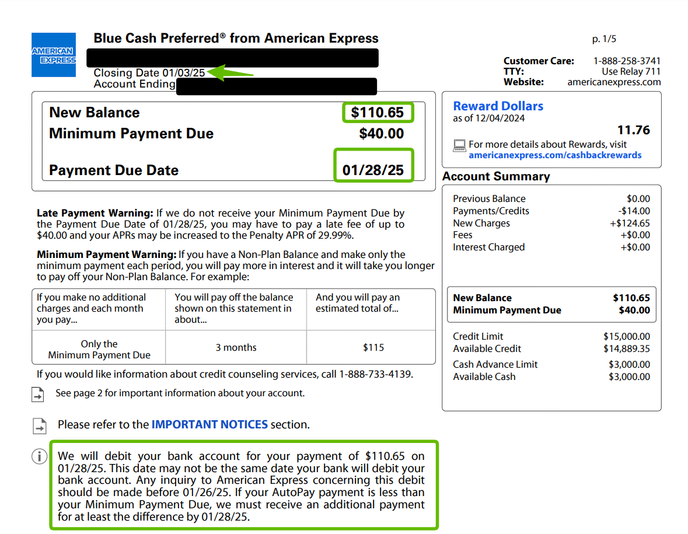Image resolution: width=688 pixels, height=534 pixels.
Task: Click the New Charges value +$124.65
Action: 630,224
